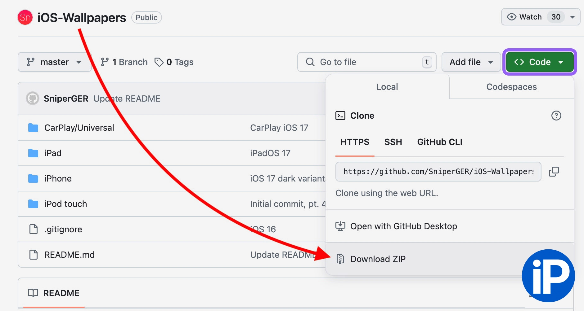Click the tag icon beside 0 Tags

point(159,62)
